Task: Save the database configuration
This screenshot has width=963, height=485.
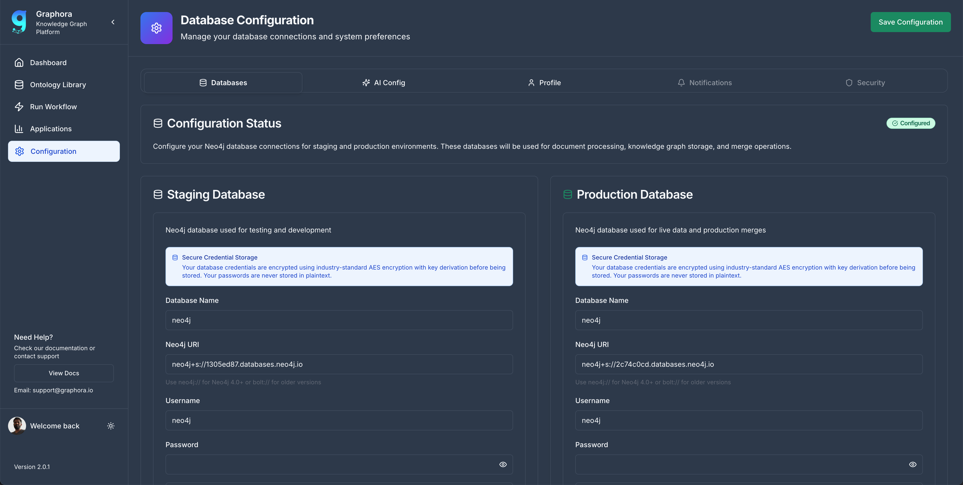Action: [910, 22]
